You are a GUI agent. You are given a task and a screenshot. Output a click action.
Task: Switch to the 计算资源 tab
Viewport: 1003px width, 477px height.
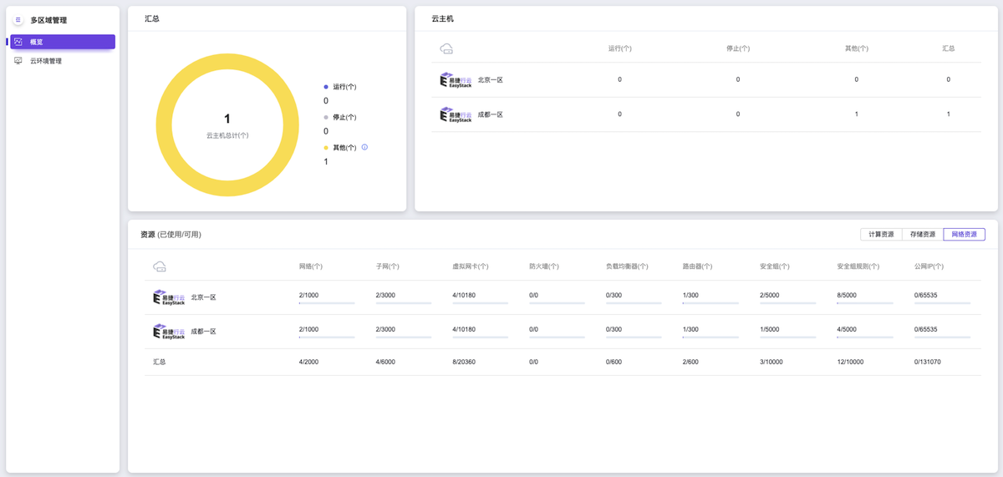click(x=881, y=235)
